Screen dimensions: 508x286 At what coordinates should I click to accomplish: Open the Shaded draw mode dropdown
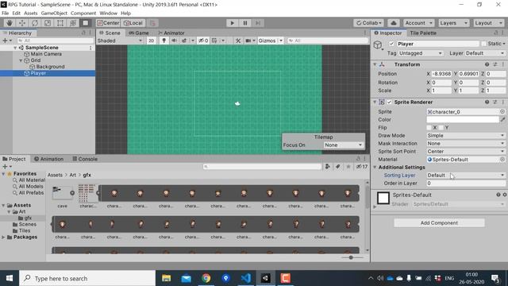pos(120,41)
